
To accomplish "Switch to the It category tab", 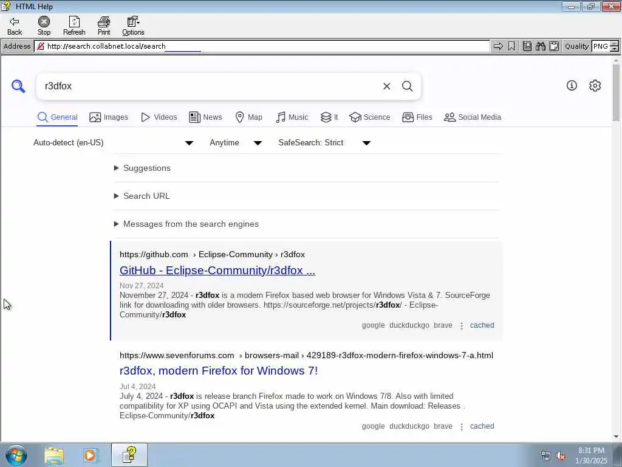I will point(329,117).
